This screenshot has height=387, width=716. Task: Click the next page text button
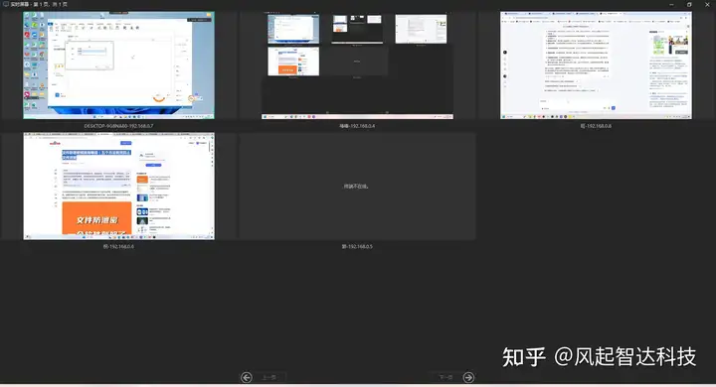tap(446, 377)
